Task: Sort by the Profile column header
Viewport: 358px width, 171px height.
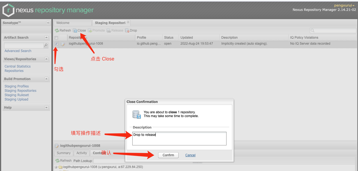Action: pyautogui.click(x=149, y=38)
